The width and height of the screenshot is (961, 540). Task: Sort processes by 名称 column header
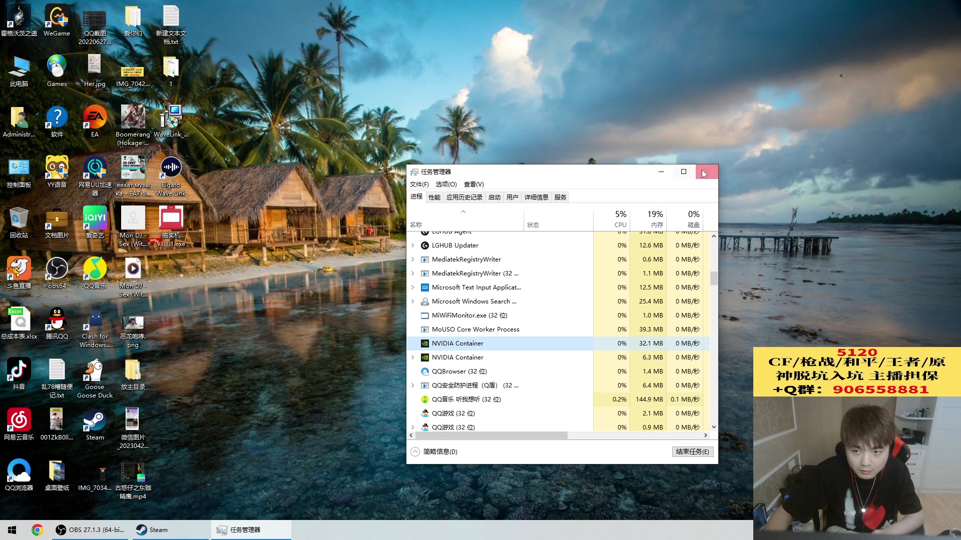(x=465, y=219)
